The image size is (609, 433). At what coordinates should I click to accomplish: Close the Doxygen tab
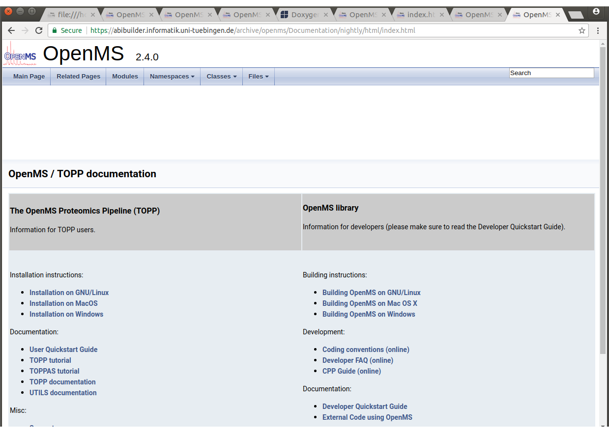325,15
